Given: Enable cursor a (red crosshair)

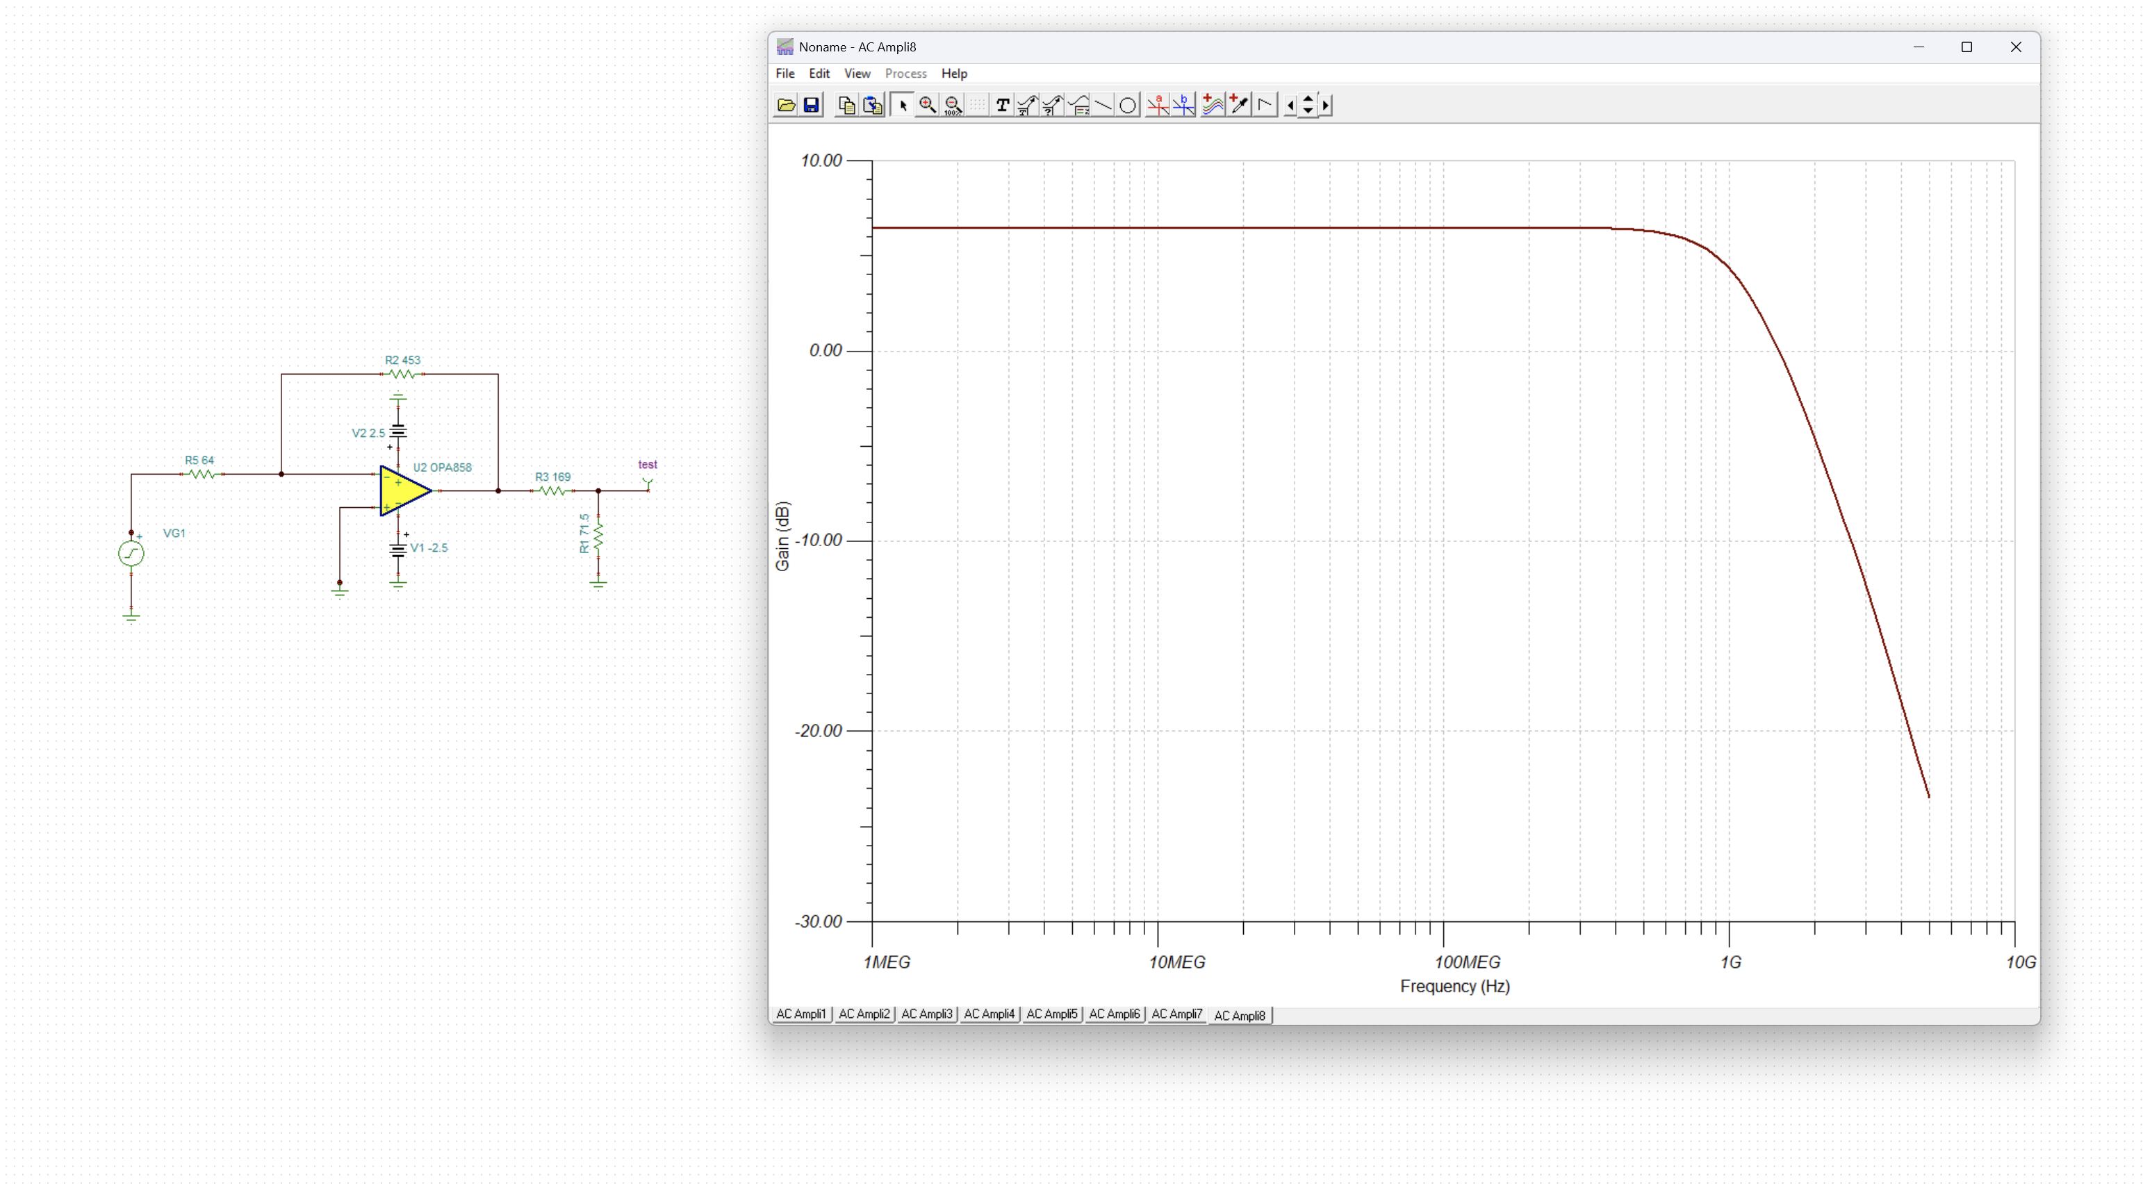Looking at the screenshot, I should point(1158,105).
